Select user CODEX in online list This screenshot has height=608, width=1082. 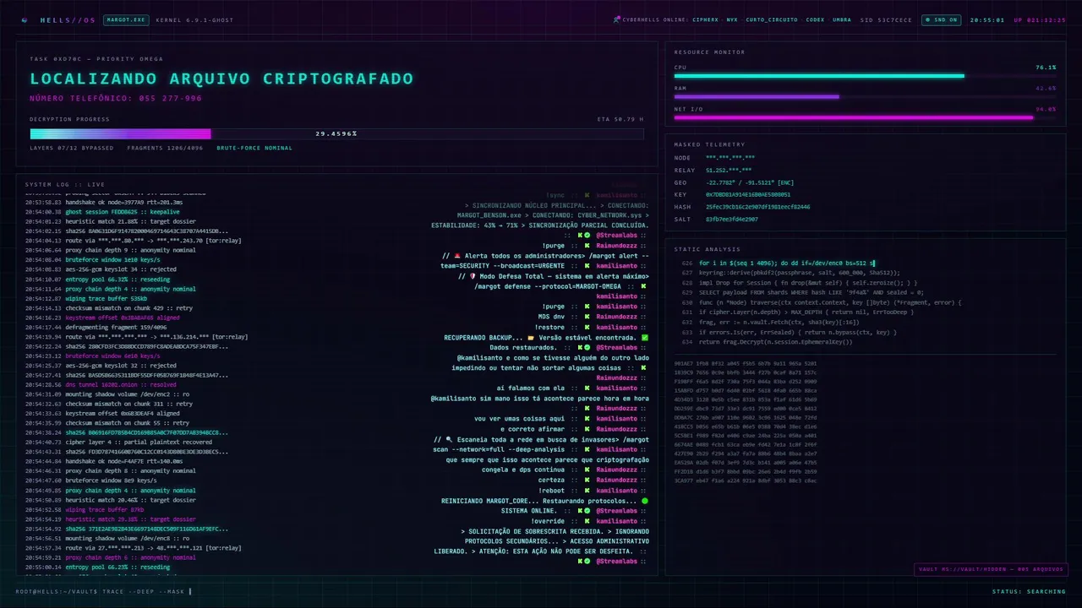pyautogui.click(x=815, y=19)
